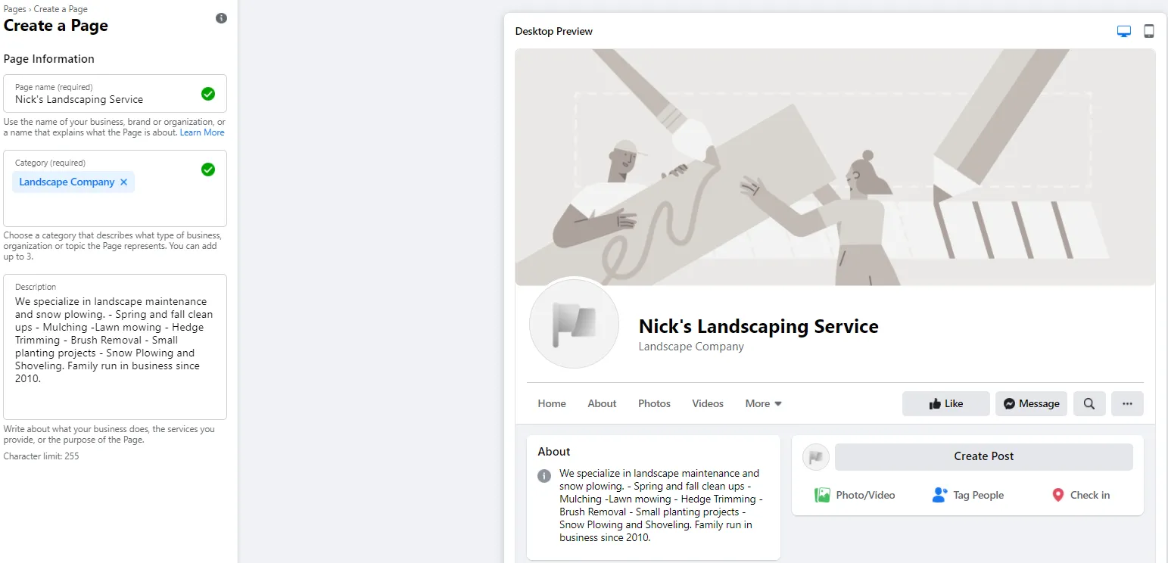Click the Photo/Video icon option

point(855,495)
